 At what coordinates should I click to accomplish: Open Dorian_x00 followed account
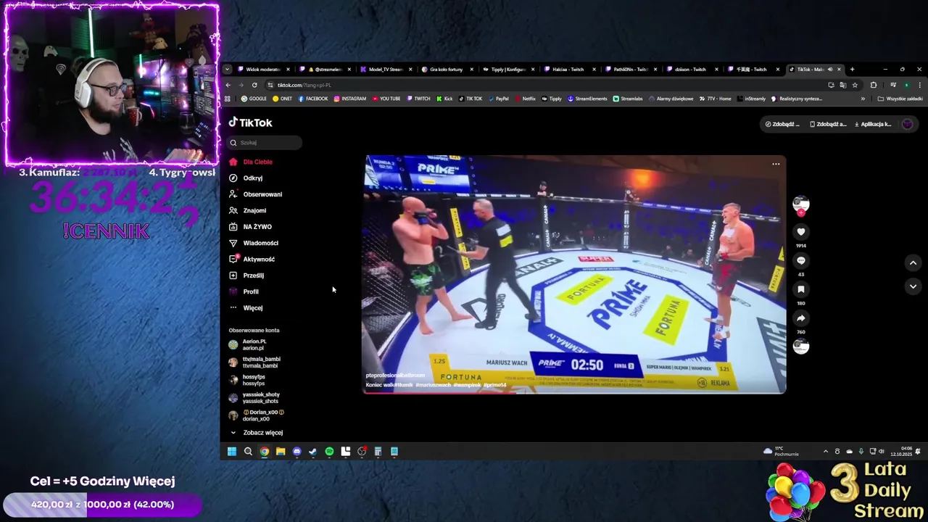256,415
